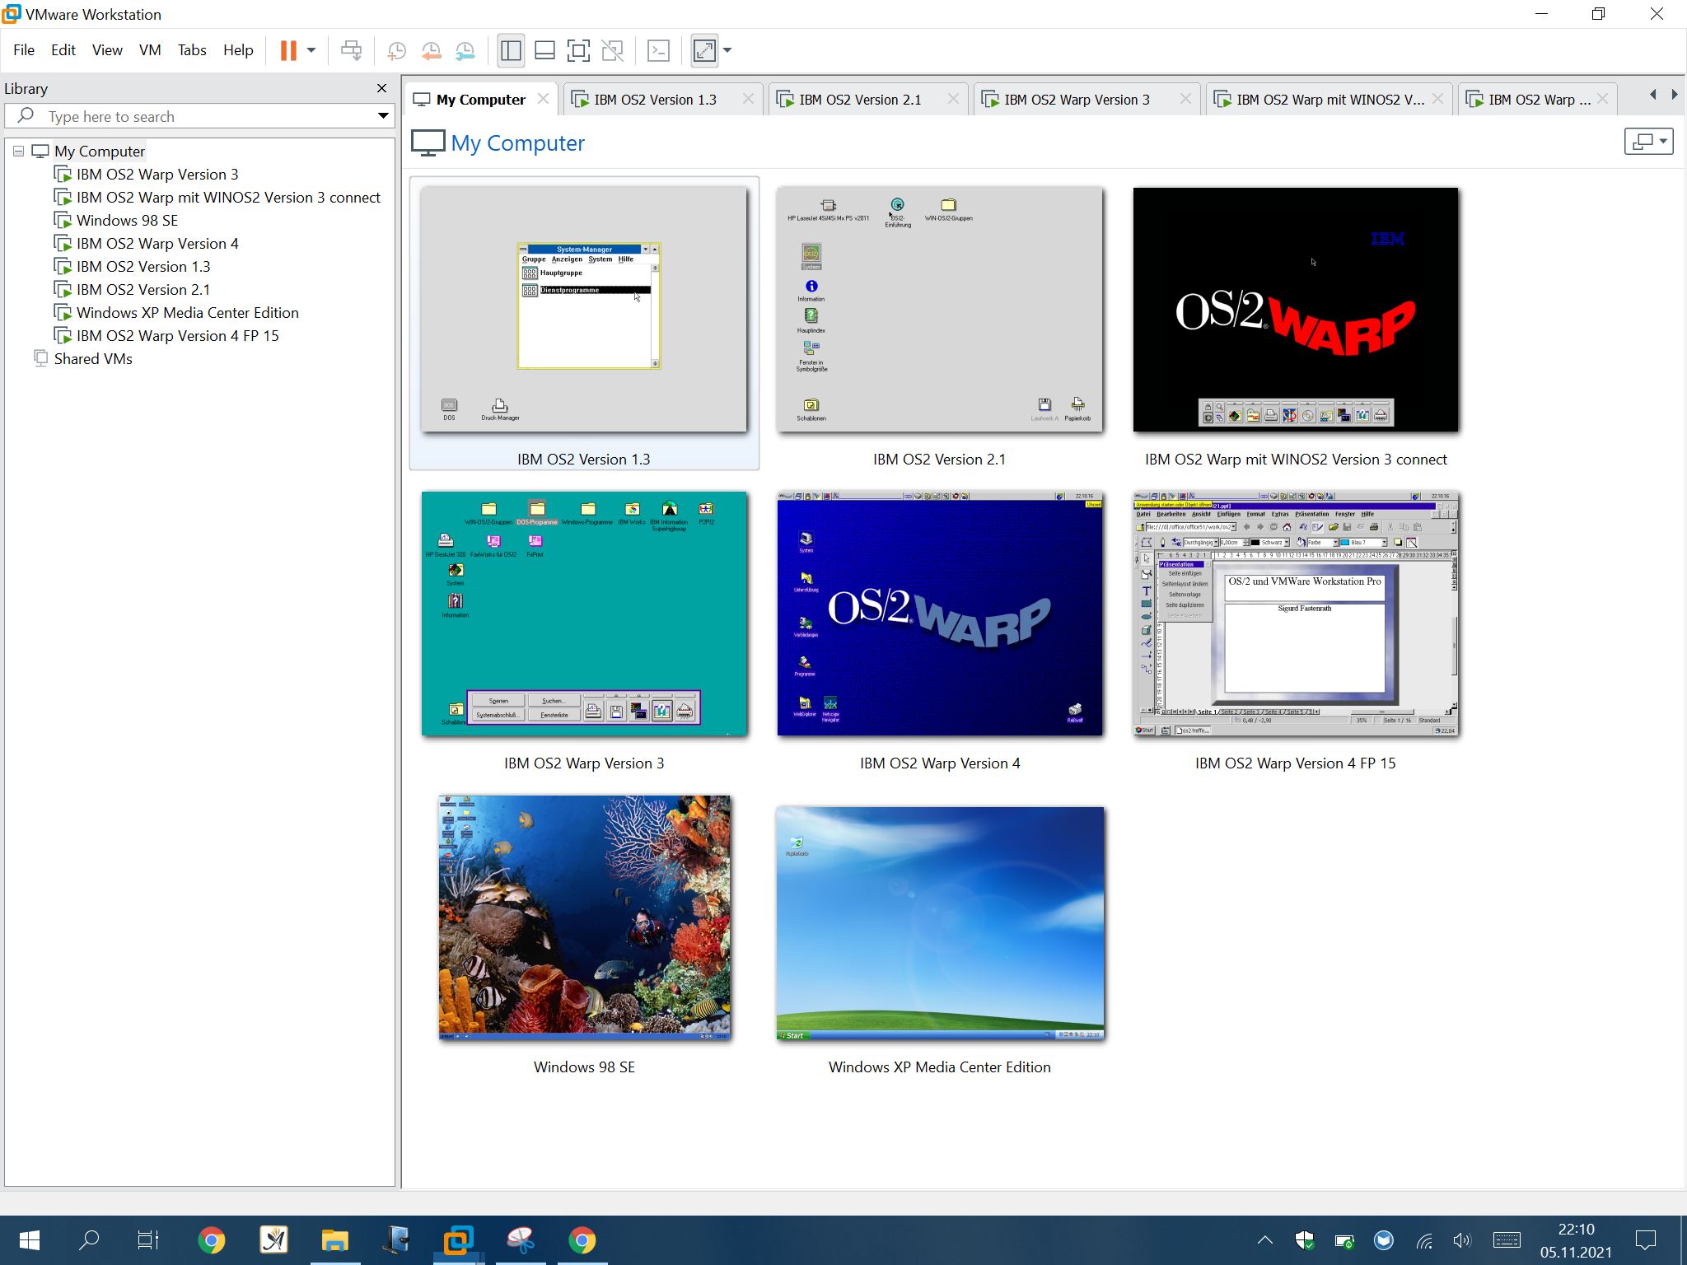
Task: Click the Library search input field
Action: [x=198, y=116]
